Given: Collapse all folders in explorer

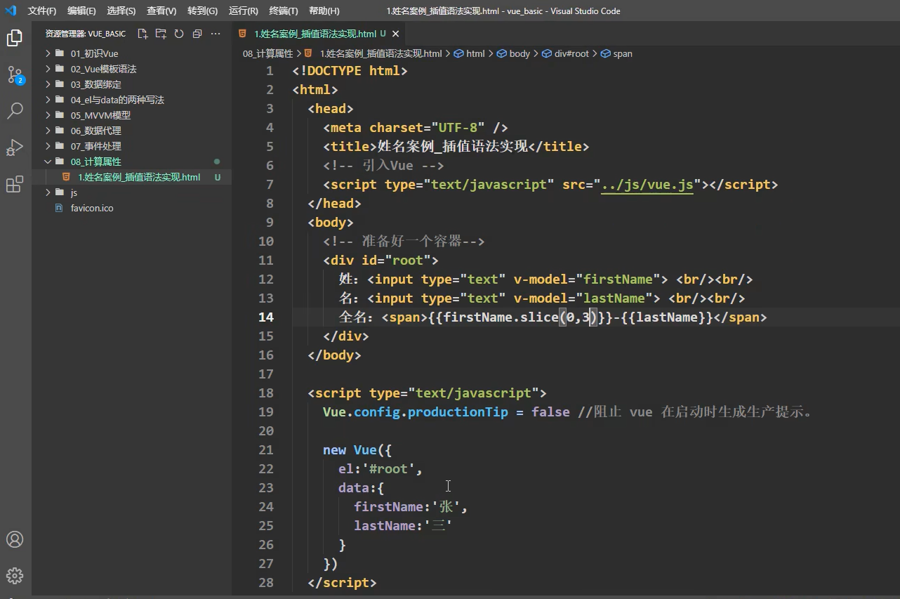Looking at the screenshot, I should [197, 34].
